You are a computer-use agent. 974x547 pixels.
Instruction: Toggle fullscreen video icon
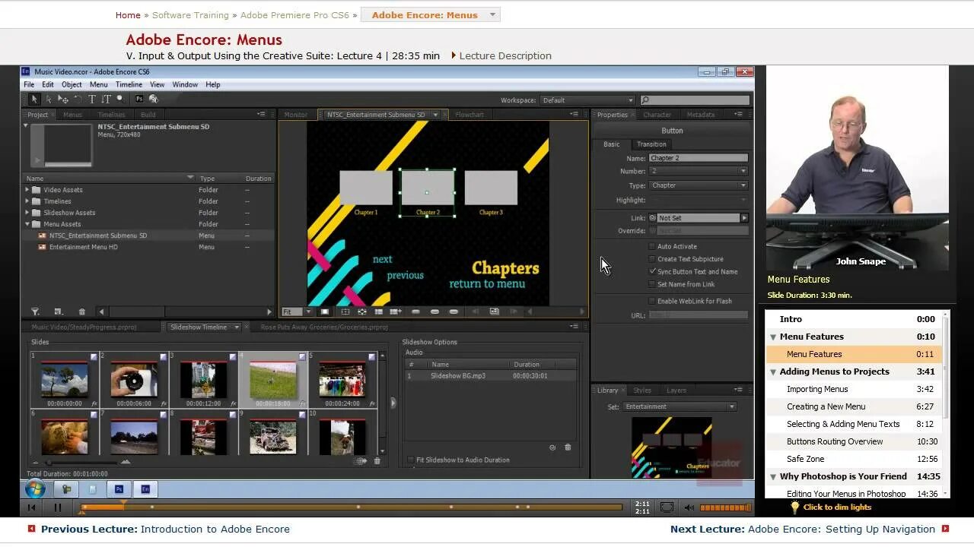pos(667,507)
